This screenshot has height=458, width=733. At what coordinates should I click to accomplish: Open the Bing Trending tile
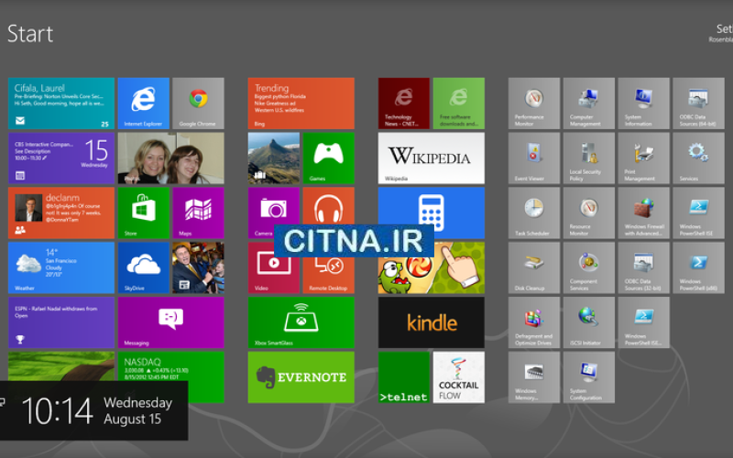(x=301, y=103)
